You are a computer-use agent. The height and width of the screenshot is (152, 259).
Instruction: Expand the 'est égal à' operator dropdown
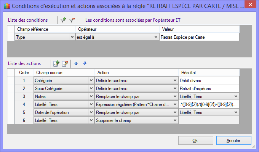[155, 37]
